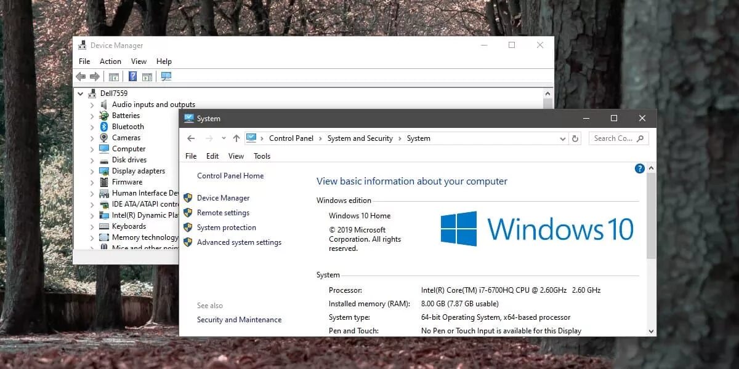Select the Display adapters tree item
The image size is (739, 369).
139,171
